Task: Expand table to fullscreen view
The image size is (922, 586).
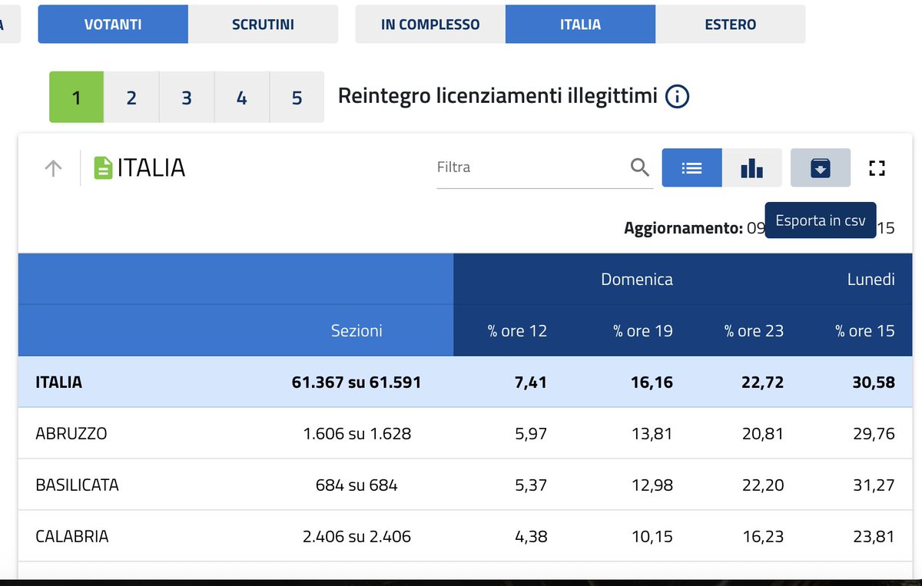Action: pyautogui.click(x=877, y=167)
